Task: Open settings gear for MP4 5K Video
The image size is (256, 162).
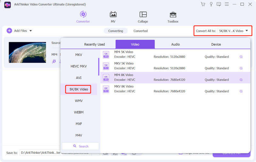Action: (x=241, y=57)
